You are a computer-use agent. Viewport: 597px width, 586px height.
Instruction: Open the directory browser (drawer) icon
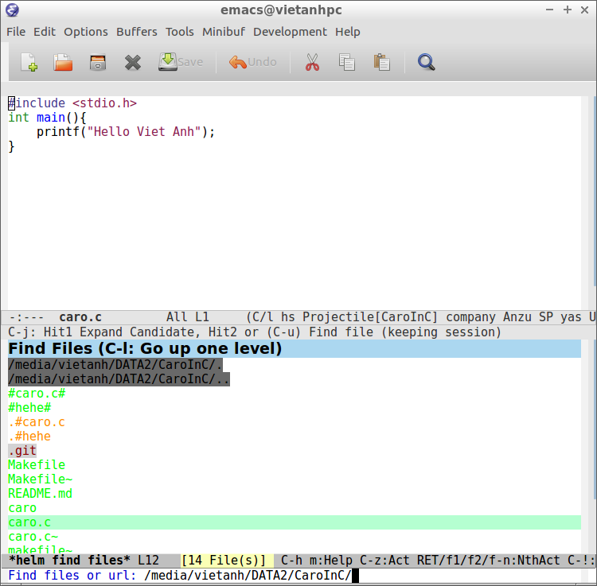pos(98,62)
